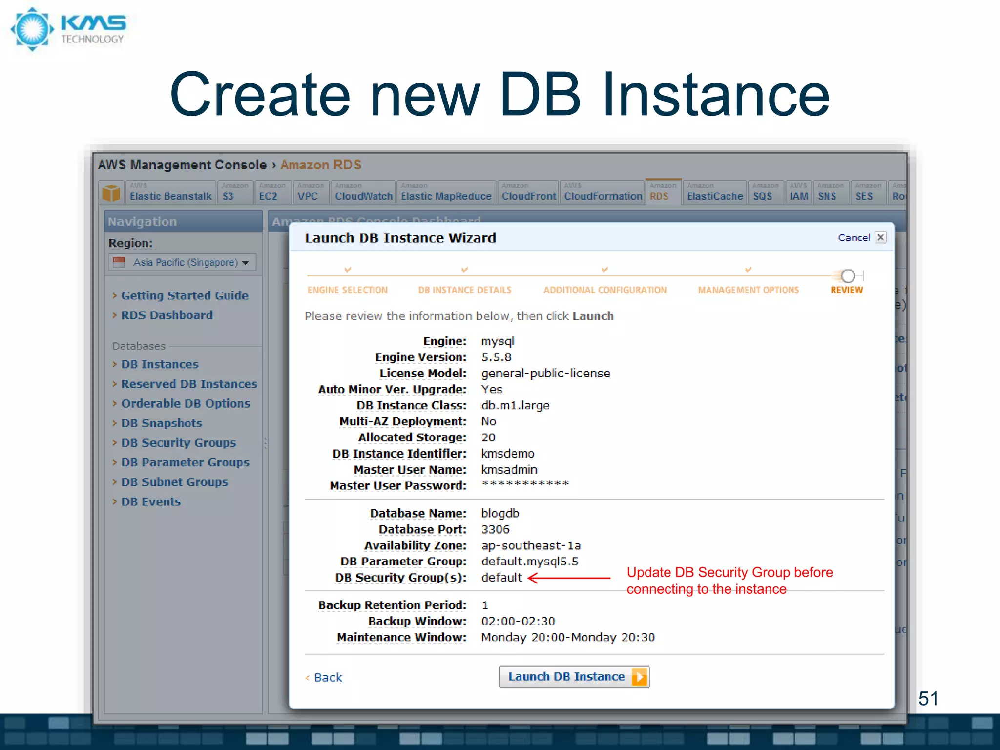Open DB Snapshots in navigation
This screenshot has height=750, width=1000.
pos(161,423)
